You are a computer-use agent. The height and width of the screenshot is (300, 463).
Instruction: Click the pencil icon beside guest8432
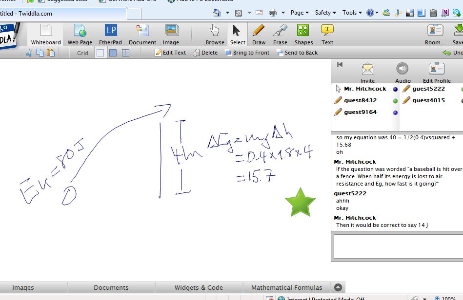point(338,100)
